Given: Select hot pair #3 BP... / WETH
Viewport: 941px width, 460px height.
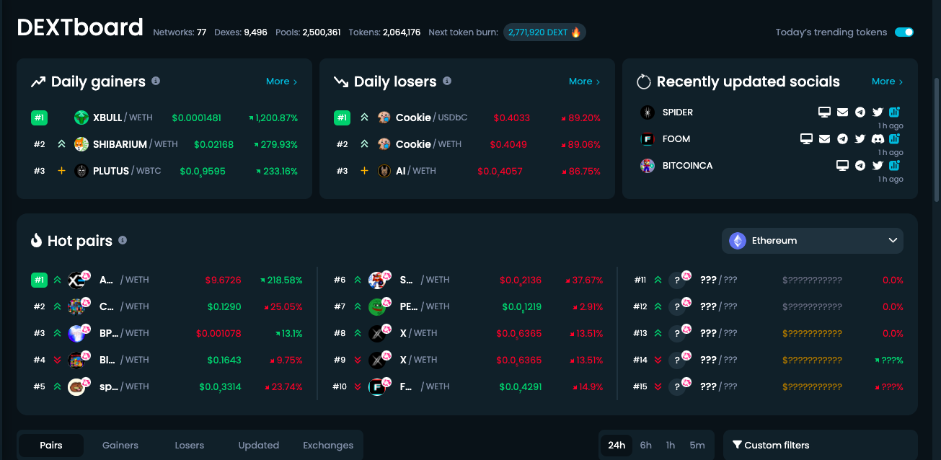Looking at the screenshot, I should [167, 333].
